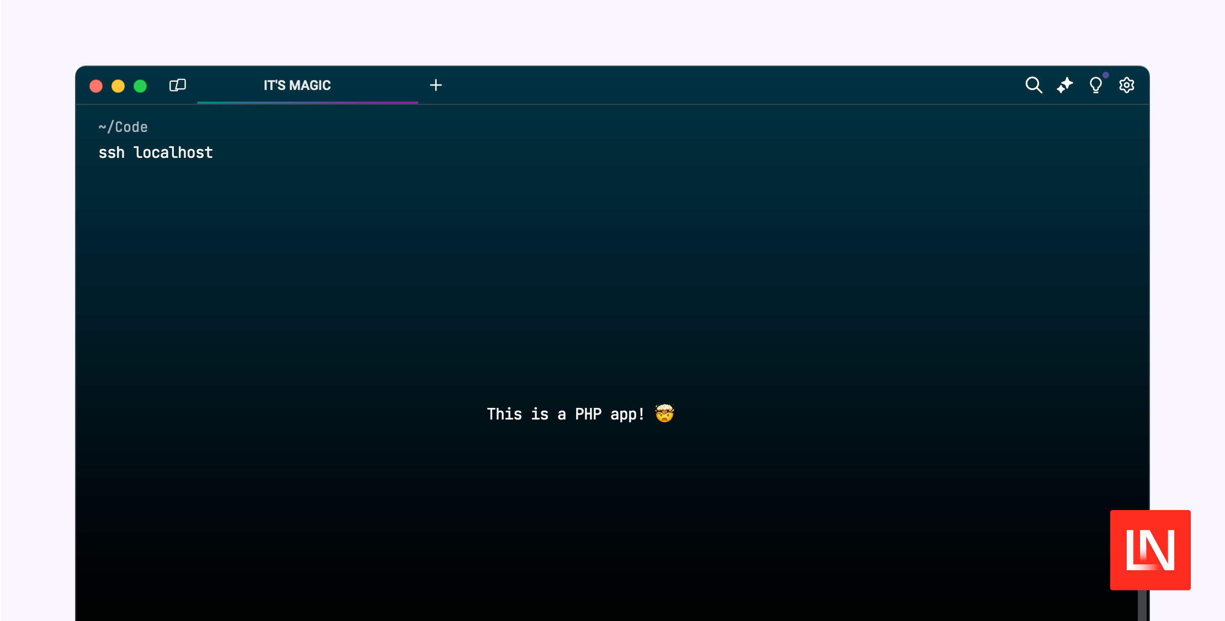
Task: Click the AI magic sparkle icon
Action: pos(1065,86)
